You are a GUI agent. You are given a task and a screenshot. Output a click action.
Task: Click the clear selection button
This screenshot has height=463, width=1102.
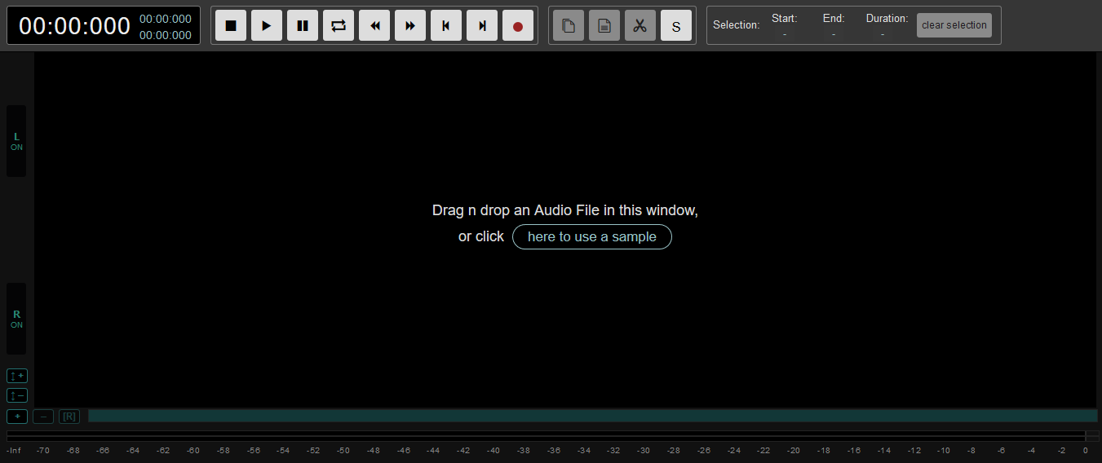pyautogui.click(x=954, y=25)
